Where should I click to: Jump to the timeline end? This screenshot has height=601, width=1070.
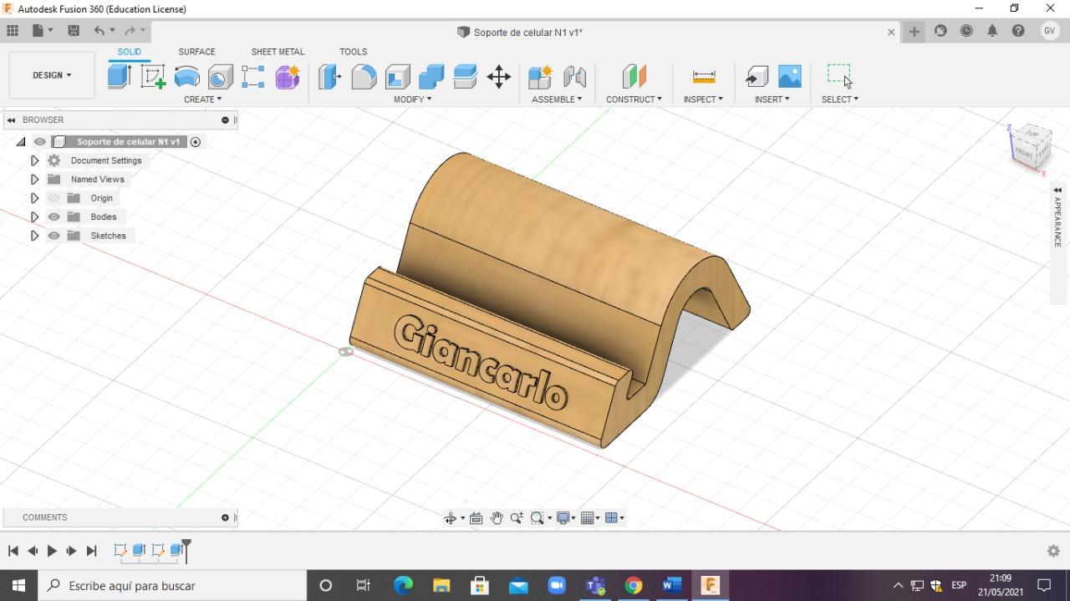point(91,551)
